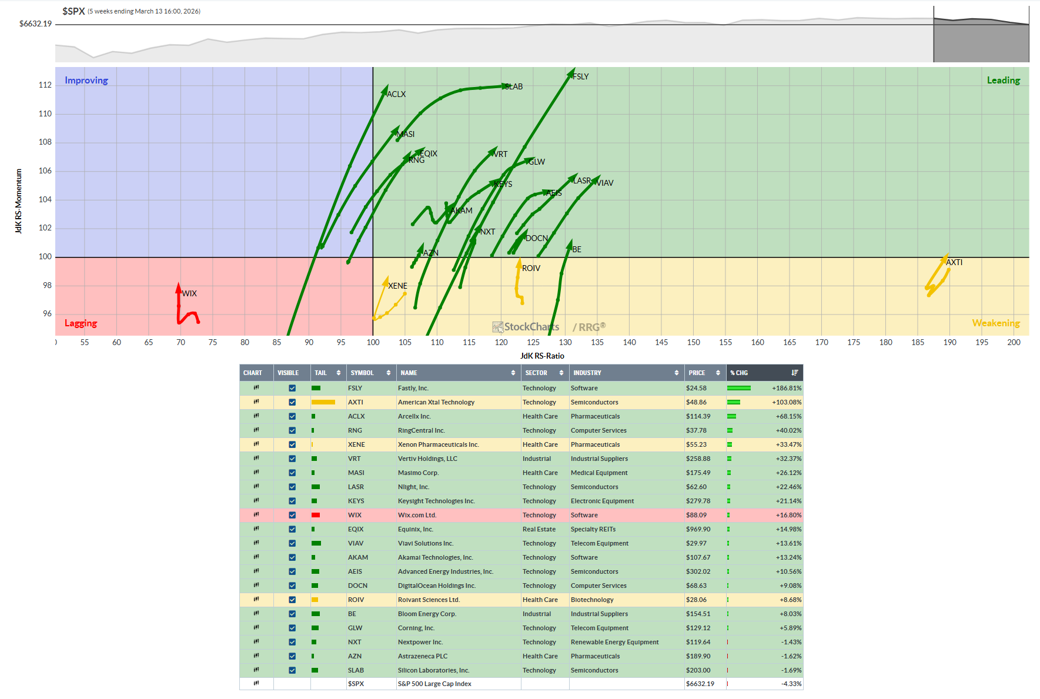Sort table by the PRICE column
The image size is (1040, 699).
click(704, 373)
